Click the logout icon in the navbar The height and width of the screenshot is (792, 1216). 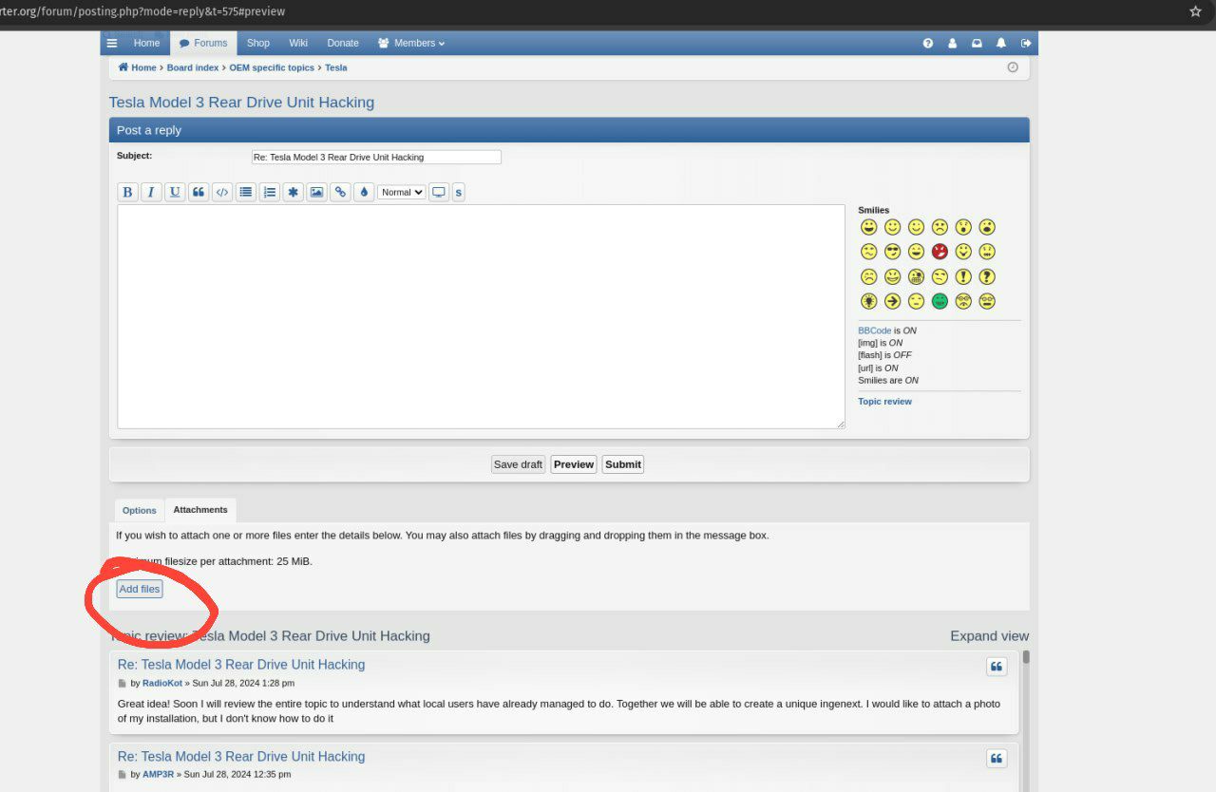pyautogui.click(x=1026, y=43)
